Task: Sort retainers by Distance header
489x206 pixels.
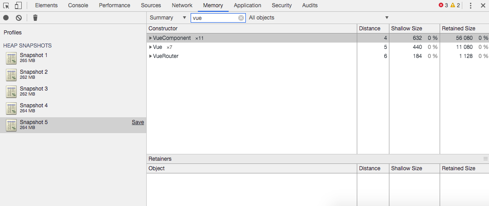Action: (x=373, y=168)
